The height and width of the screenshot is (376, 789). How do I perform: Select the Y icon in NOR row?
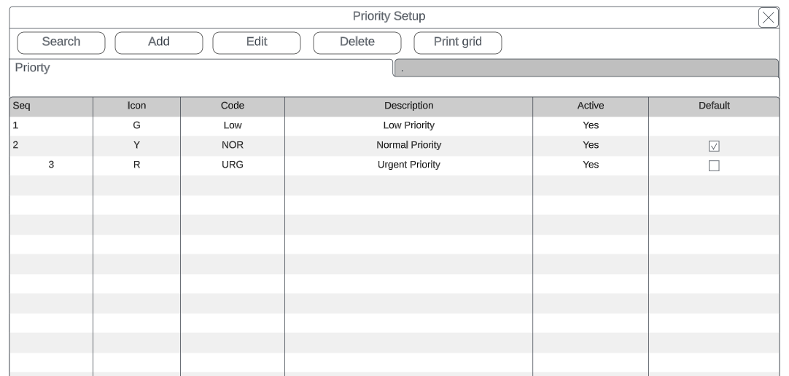click(136, 145)
